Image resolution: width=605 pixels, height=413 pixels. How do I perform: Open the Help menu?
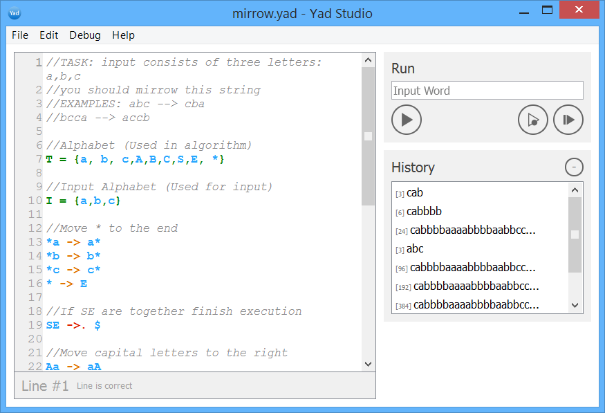click(x=123, y=35)
